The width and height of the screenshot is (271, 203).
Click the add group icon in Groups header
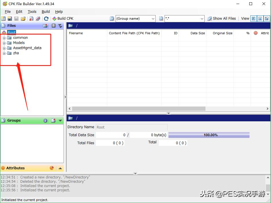53,120
